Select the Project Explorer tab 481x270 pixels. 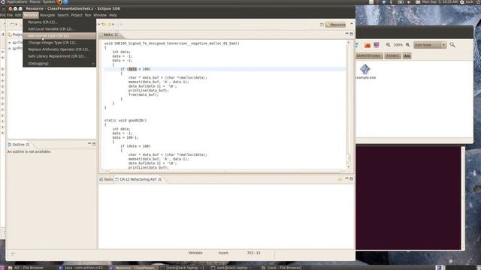pos(15,34)
